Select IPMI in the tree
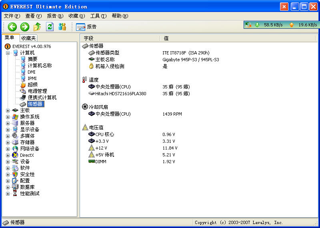The height and width of the screenshot is (228, 320). point(32,78)
